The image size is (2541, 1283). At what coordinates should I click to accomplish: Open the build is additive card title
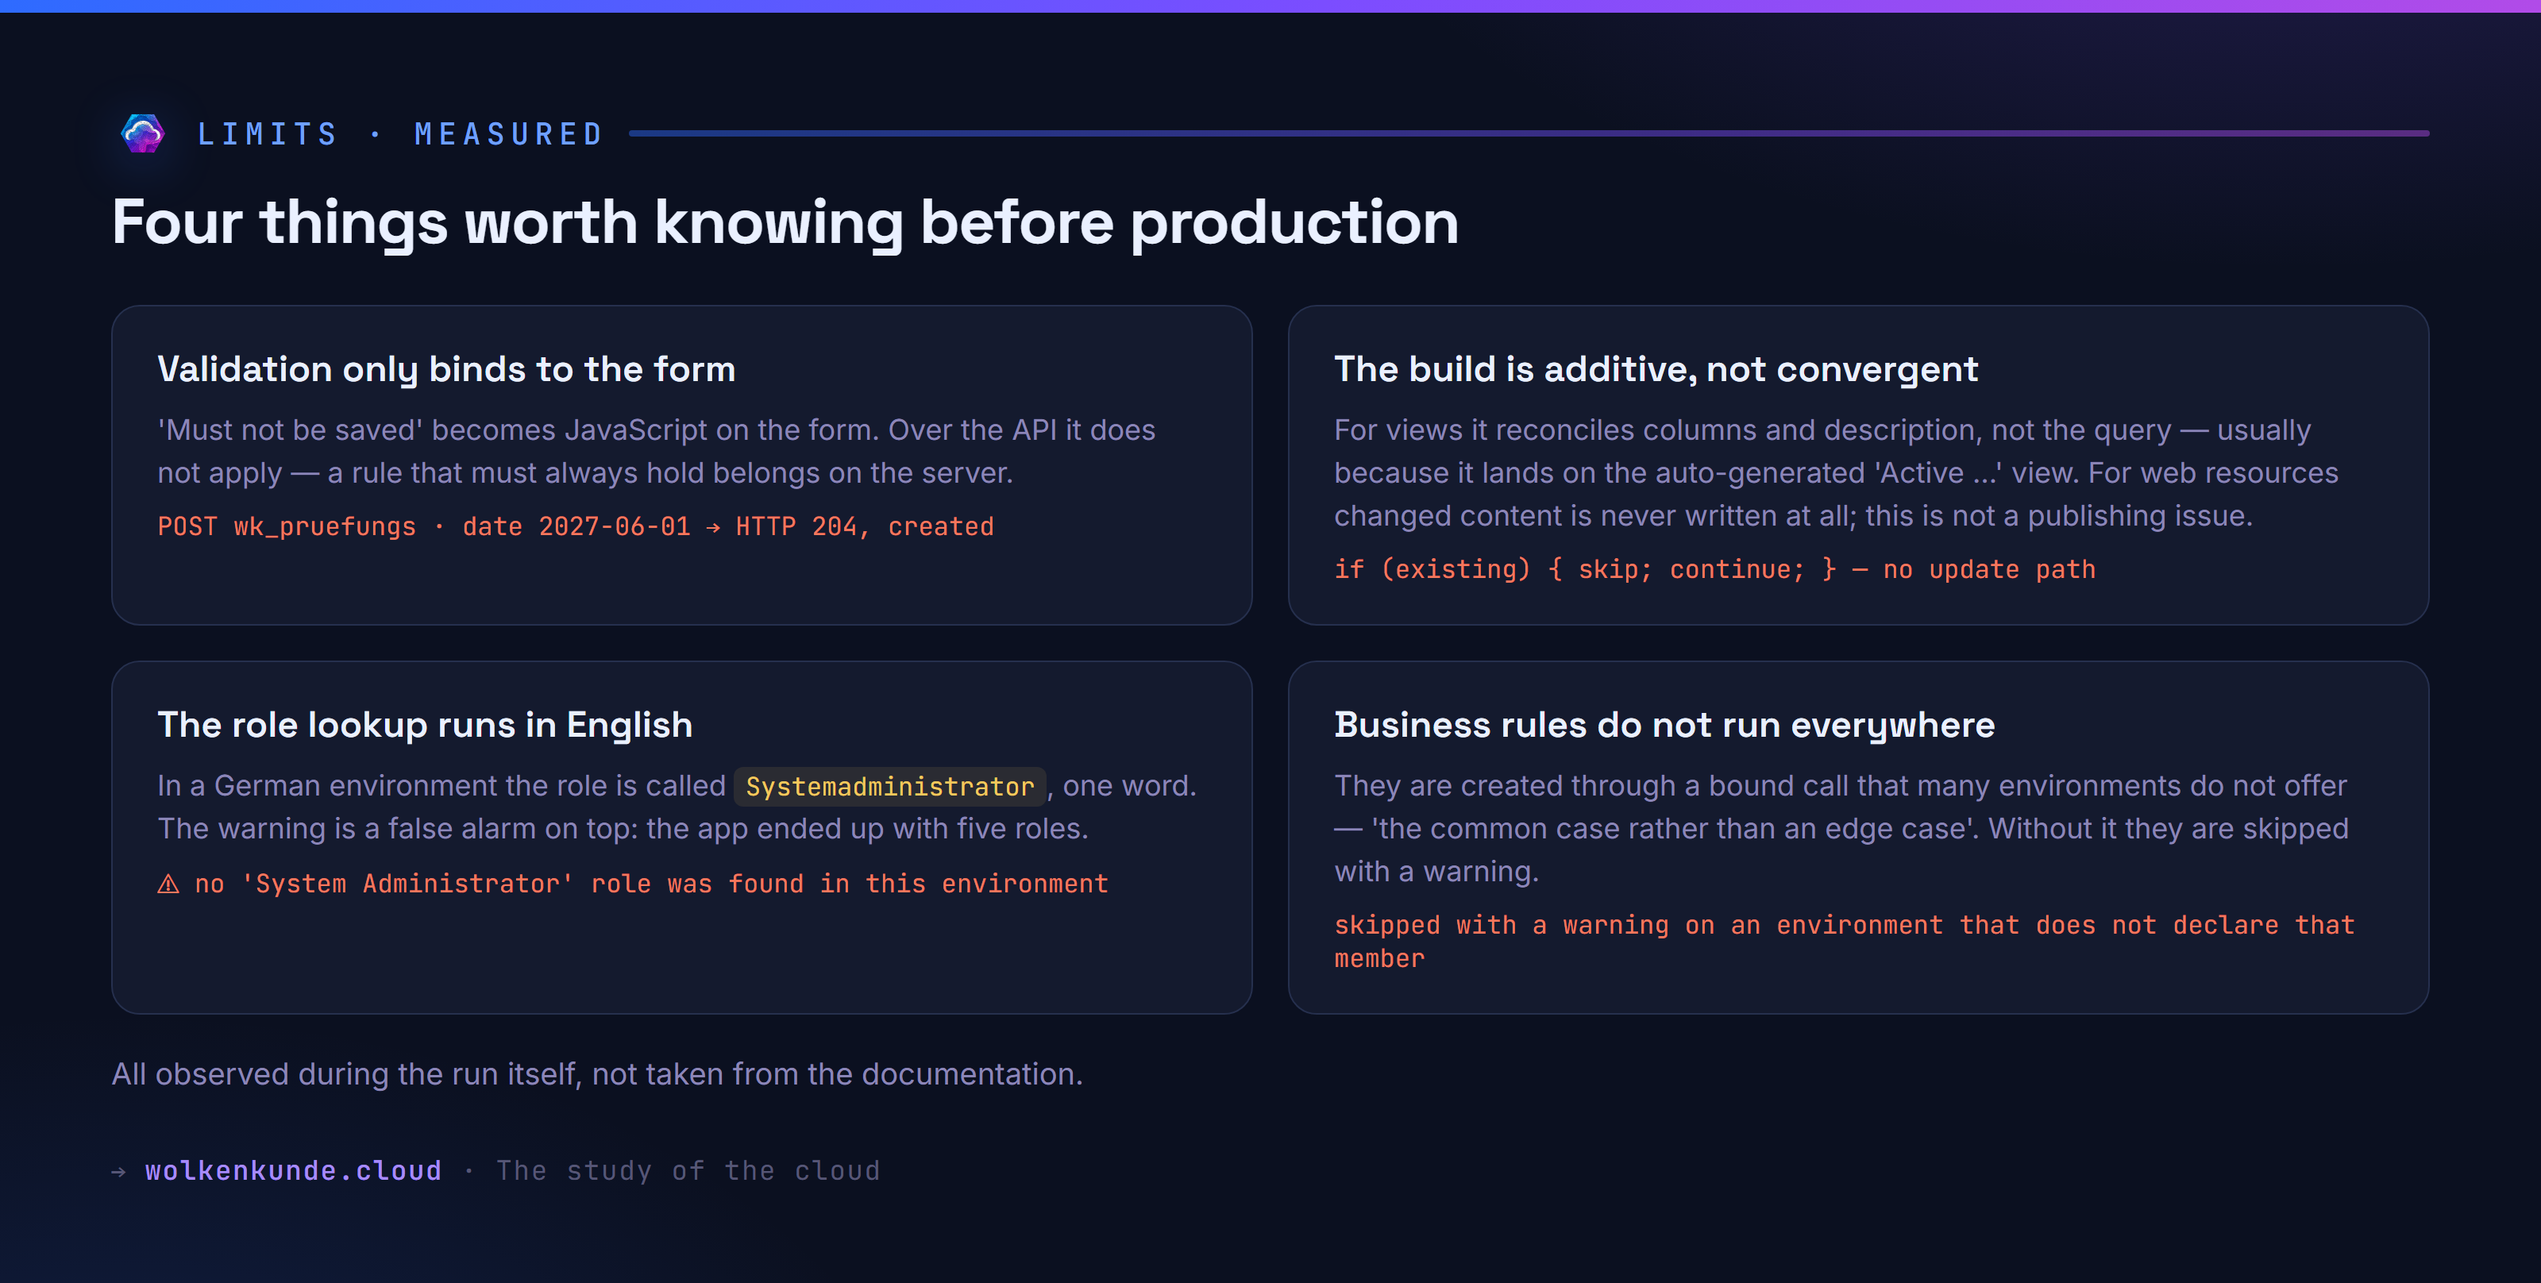coord(1656,369)
